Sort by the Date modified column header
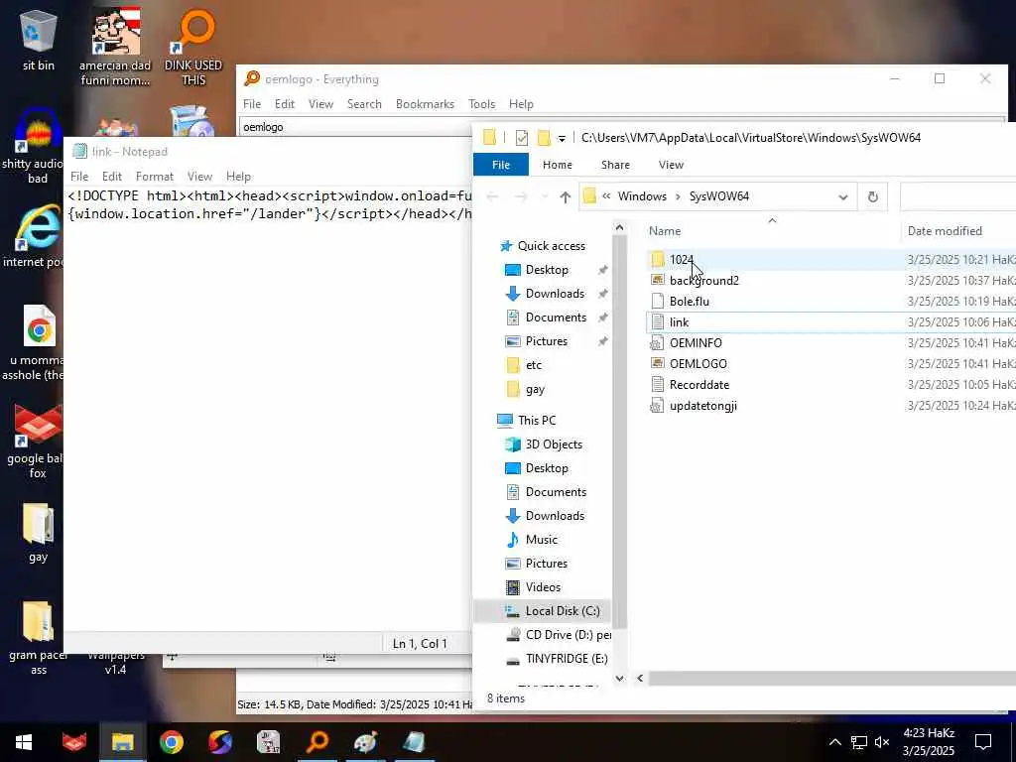This screenshot has height=762, width=1016. (x=945, y=230)
